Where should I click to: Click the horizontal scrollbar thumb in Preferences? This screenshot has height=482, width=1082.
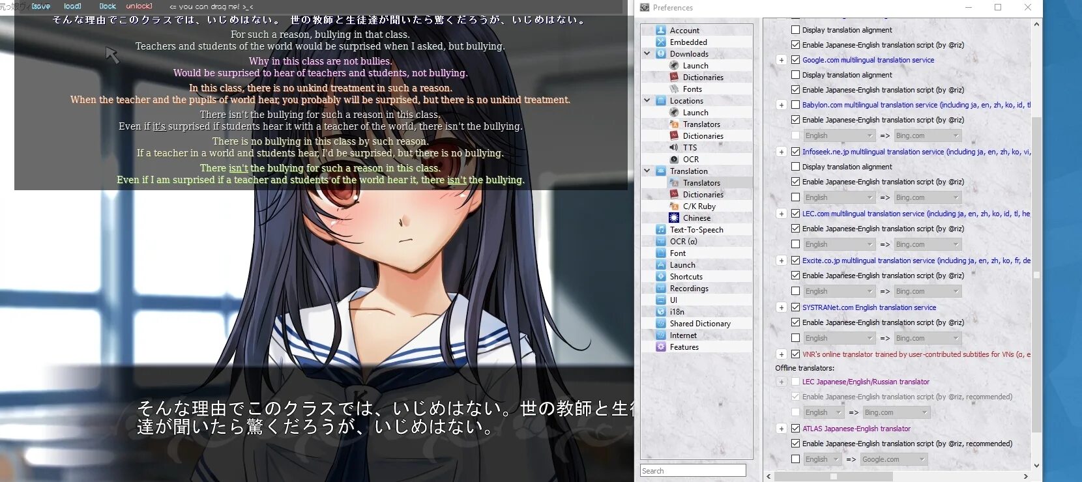tap(833, 476)
